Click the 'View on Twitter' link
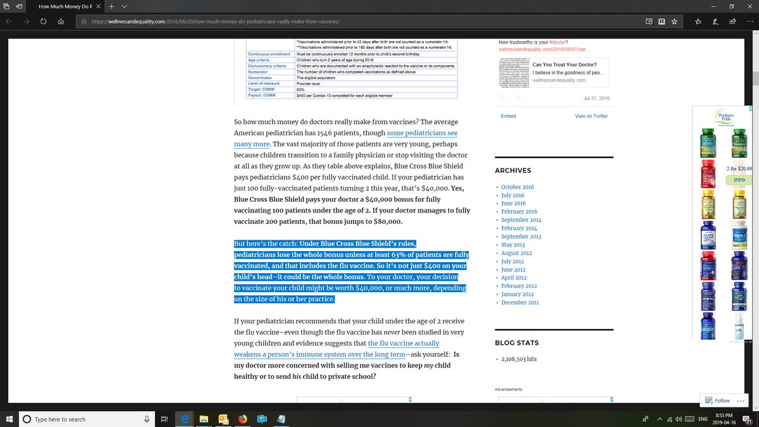The width and height of the screenshot is (759, 427). click(591, 116)
